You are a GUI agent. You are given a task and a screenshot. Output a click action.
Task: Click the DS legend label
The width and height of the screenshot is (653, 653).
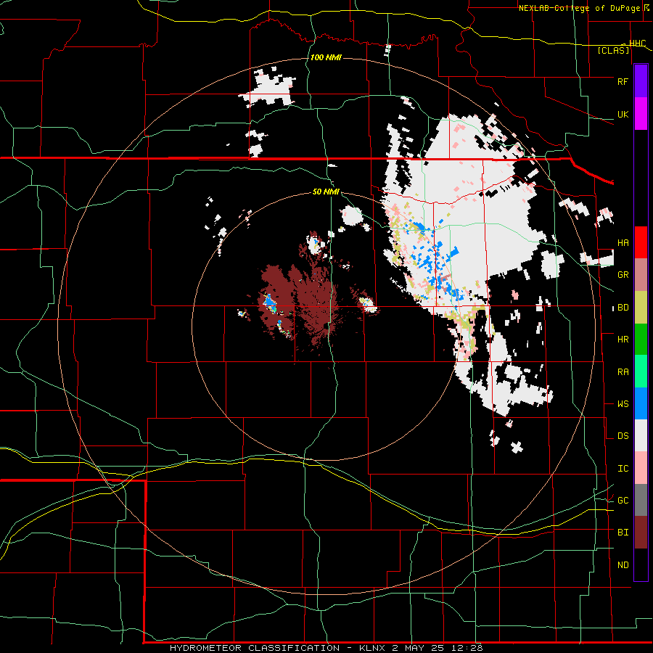tap(623, 436)
